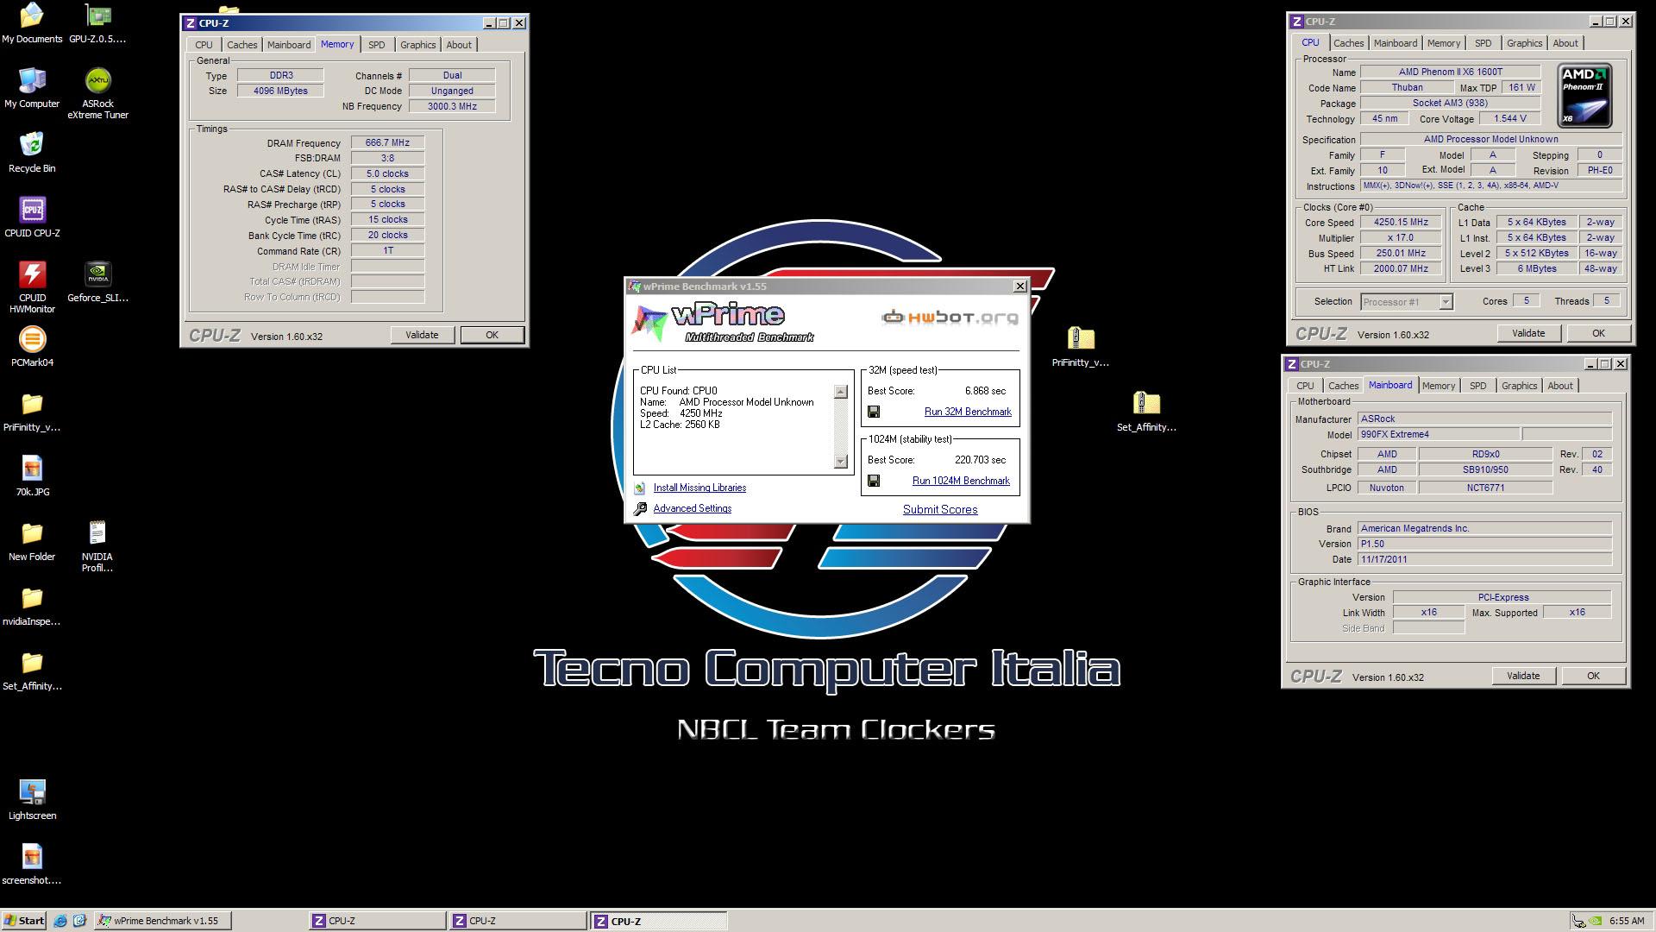Click wrench icon beside Advanced Settings

(640, 509)
